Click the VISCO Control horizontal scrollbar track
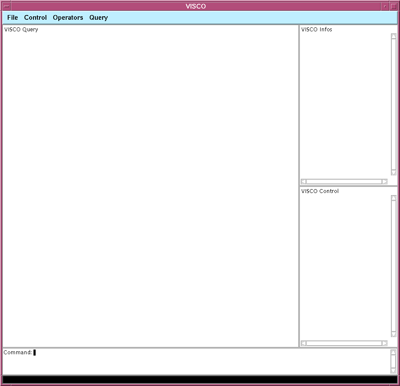Screen dimensions: 400x386 pyautogui.click(x=344, y=343)
